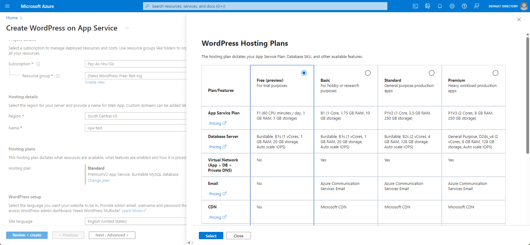This screenshot has width=530, height=245.
Task: Open the portal hamburger menu
Action: point(8,6)
